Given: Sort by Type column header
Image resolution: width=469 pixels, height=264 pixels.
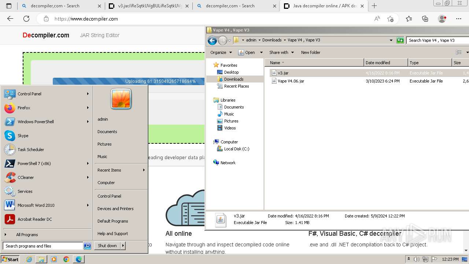Looking at the screenshot, I should tap(430, 63).
